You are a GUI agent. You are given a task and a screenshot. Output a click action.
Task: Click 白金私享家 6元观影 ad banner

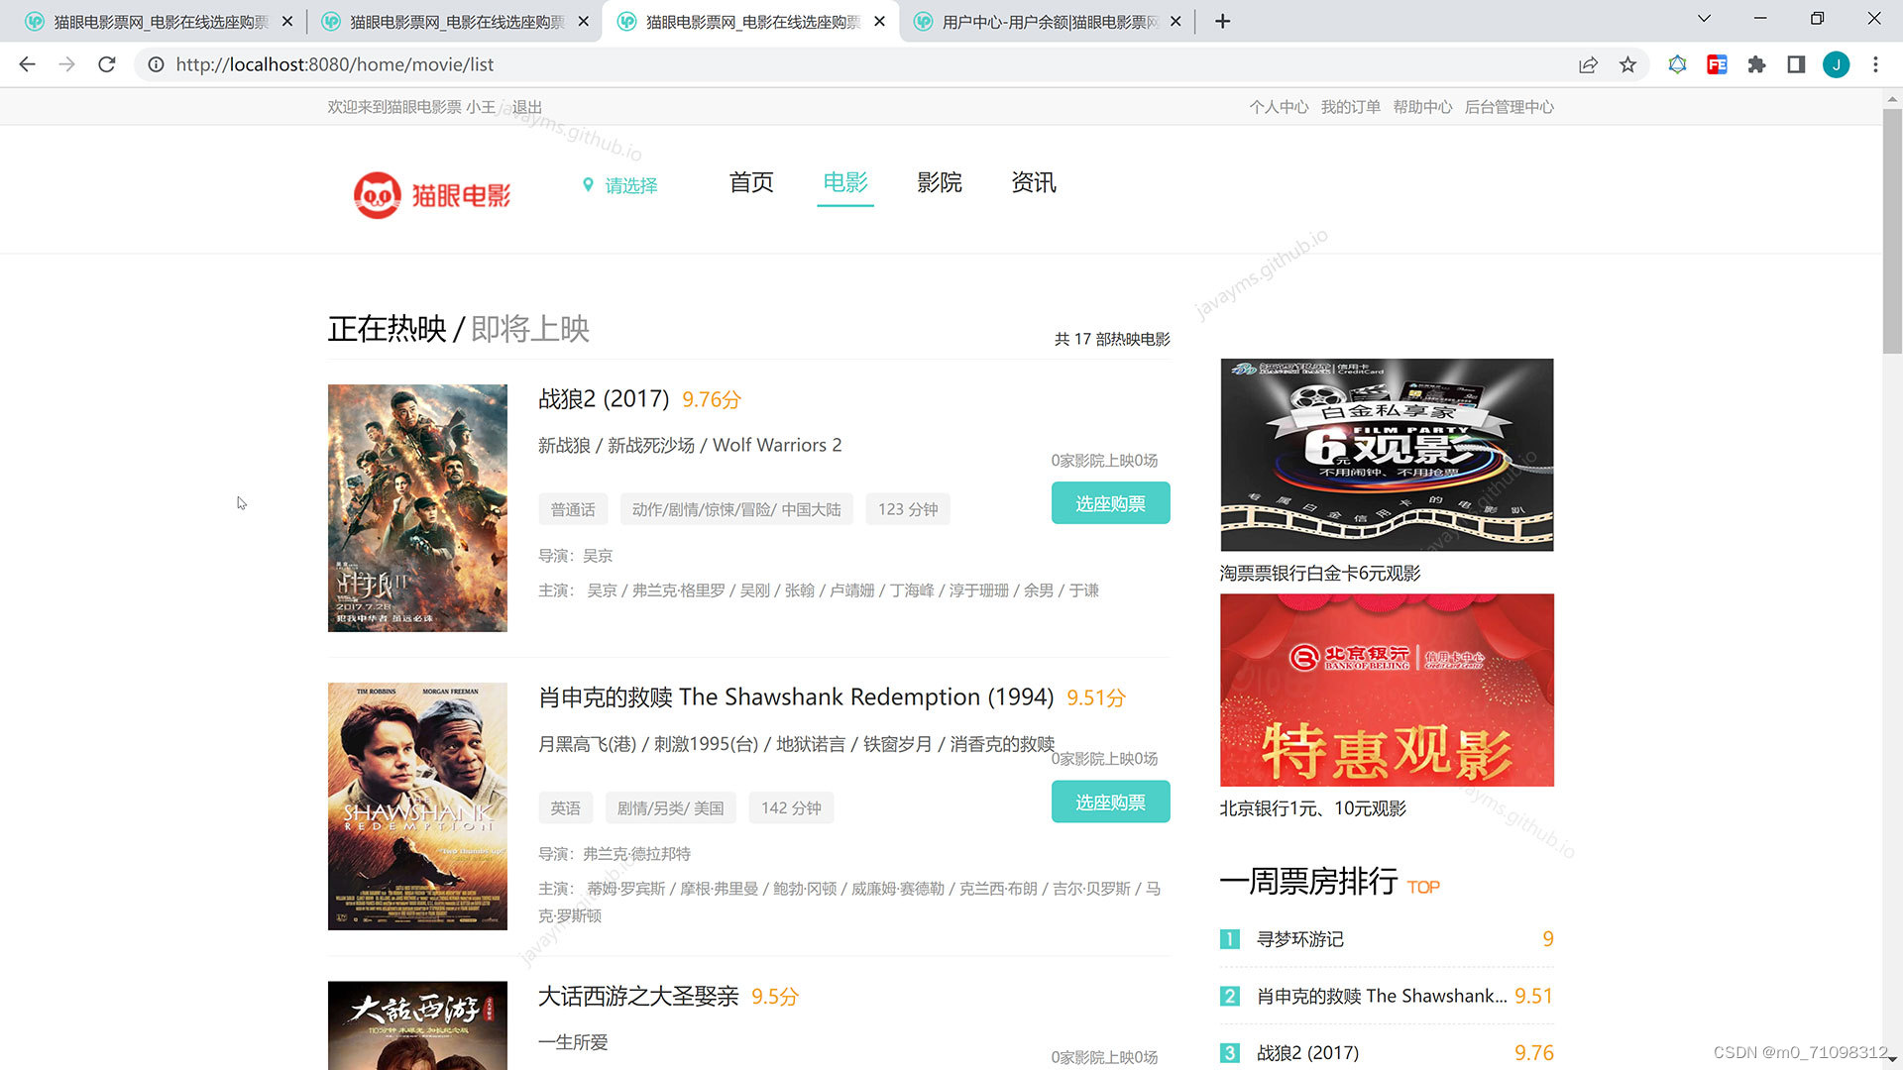tap(1387, 455)
